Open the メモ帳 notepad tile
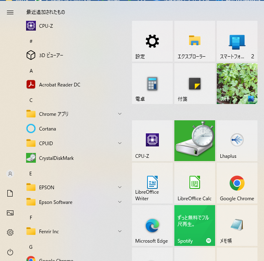 (x=237, y=226)
